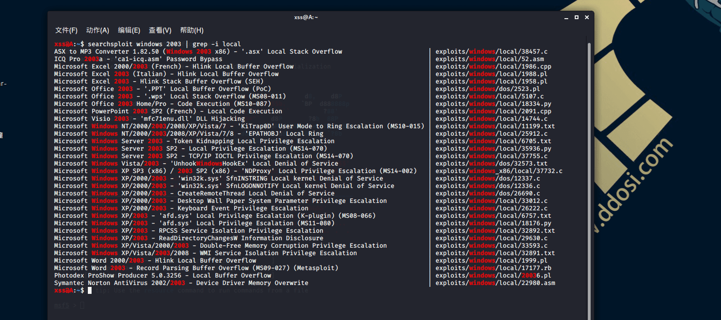Image resolution: width=721 pixels, height=320 pixels.
Task: Select CreateRemoteThread Local Denial of Service line
Action: pos(194,194)
